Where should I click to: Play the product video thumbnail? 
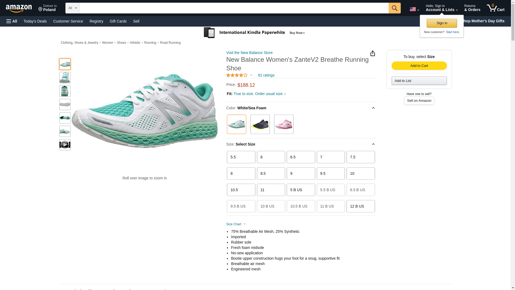65,145
